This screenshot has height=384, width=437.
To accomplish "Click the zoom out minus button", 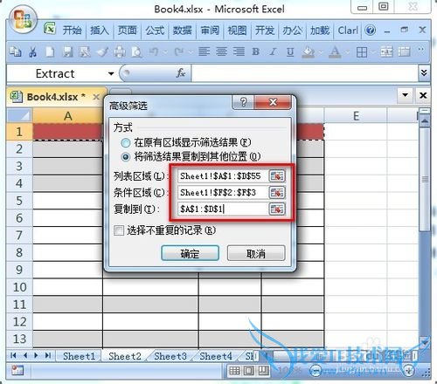I will click(315, 371).
